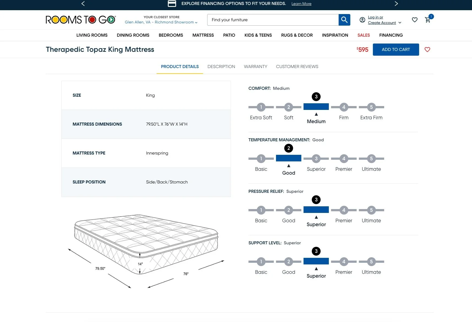Click comfort level 1 Extra Soft marker

coord(261,107)
